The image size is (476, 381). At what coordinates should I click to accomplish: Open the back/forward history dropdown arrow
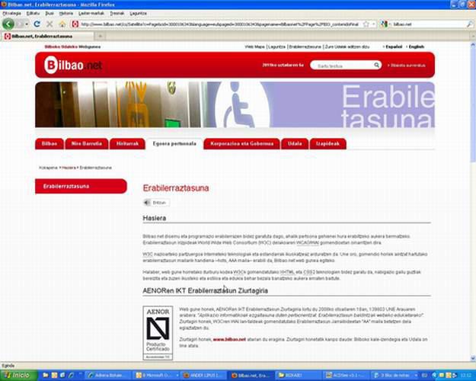coord(27,24)
